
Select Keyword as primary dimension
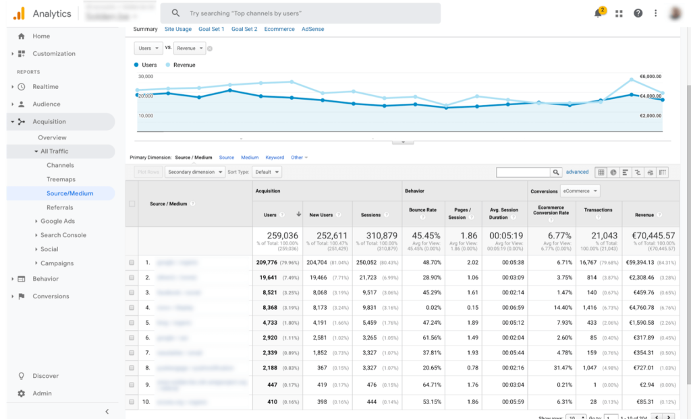pyautogui.click(x=275, y=158)
